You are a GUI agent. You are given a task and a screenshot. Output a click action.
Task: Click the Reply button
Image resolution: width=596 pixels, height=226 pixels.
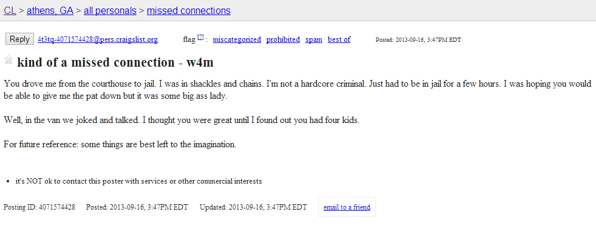click(19, 39)
